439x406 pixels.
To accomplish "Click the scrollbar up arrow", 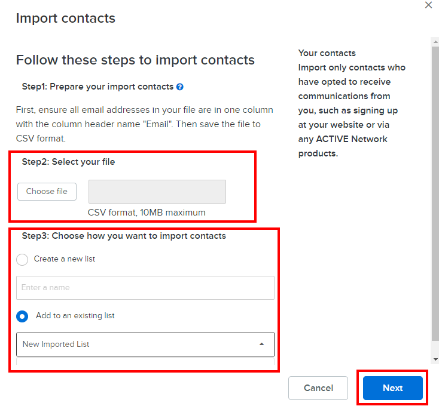I will tap(435, 41).
